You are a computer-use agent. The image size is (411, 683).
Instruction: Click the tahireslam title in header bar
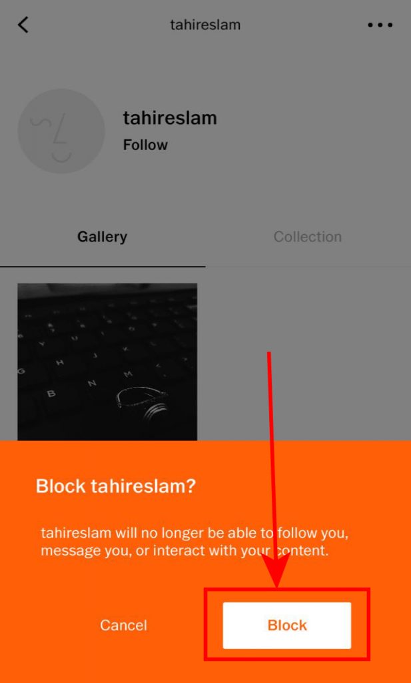click(x=205, y=25)
